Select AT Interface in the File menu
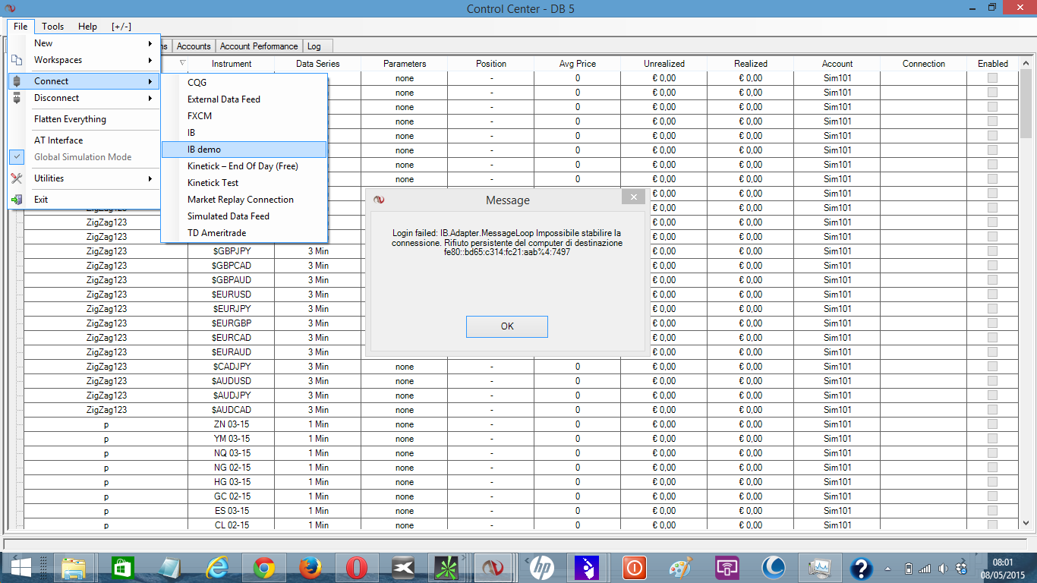Screen dimensions: 1037x583 coord(84,140)
